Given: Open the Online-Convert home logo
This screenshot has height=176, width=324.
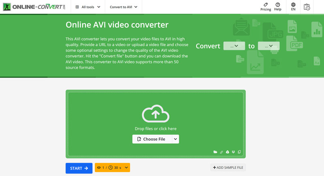Looking at the screenshot, I should point(34,7).
